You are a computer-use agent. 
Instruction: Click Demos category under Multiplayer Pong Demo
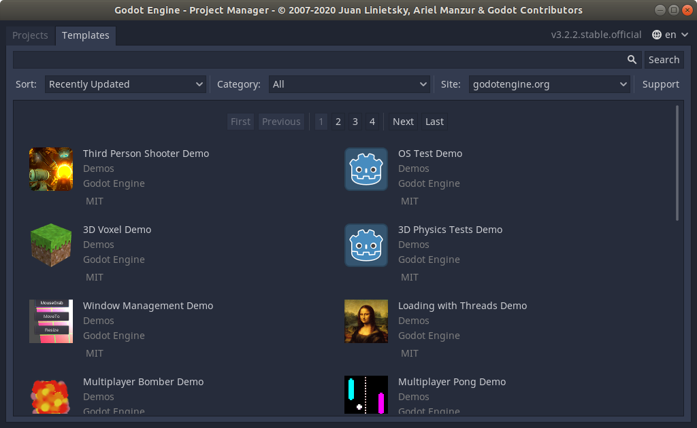point(413,397)
